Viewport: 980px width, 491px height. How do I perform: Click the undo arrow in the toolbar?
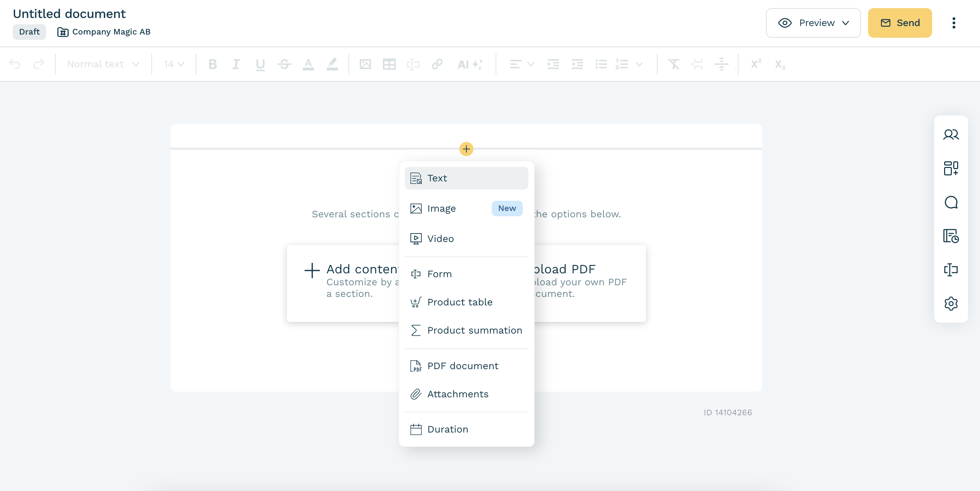15,64
